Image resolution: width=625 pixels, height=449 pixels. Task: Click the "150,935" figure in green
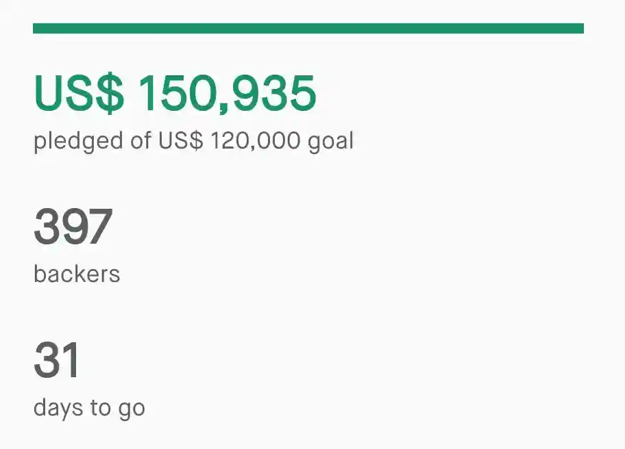[227, 94]
